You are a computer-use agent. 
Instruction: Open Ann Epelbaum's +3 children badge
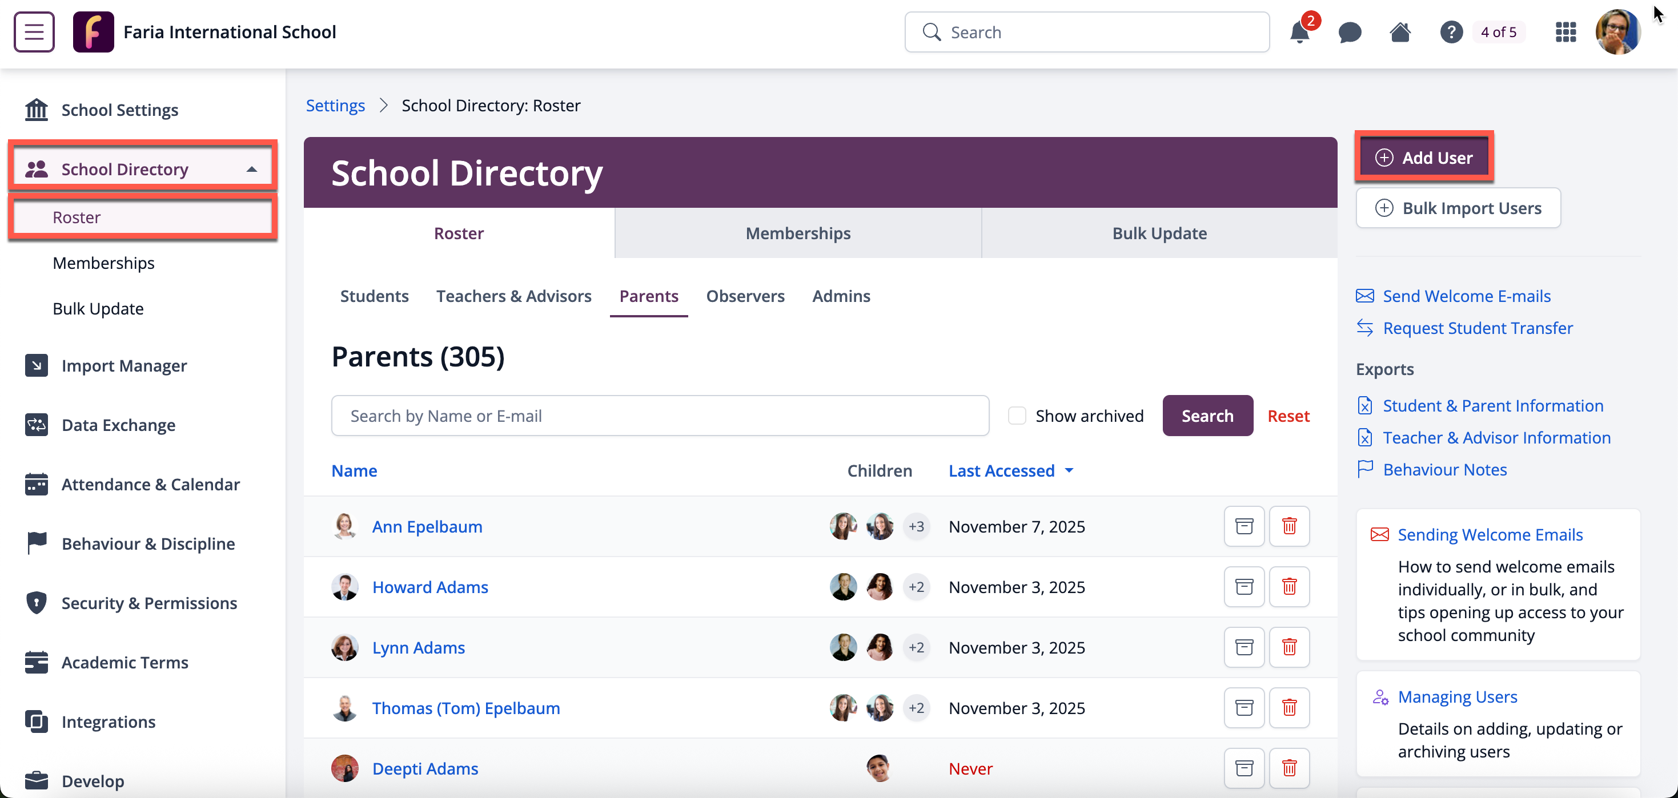[916, 526]
